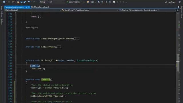This screenshot has width=183, height=103.
Task: Click the SetEasy method name on line 188
Action: pos(46,80)
